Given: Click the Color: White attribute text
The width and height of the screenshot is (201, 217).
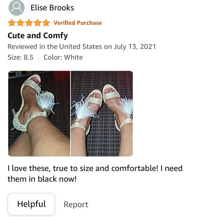Looking at the screenshot, I should [x=63, y=57].
